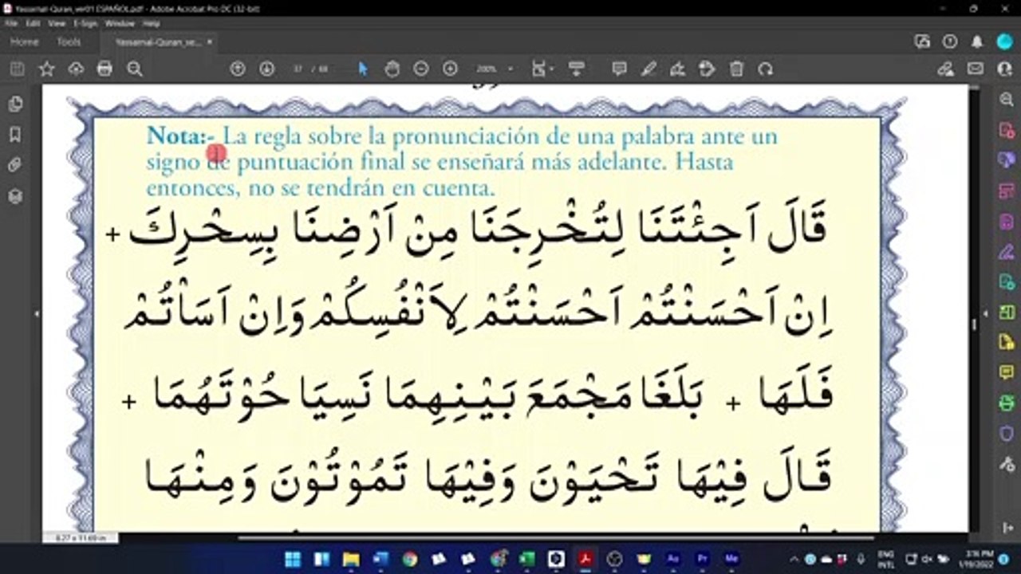Image resolution: width=1021 pixels, height=574 pixels.
Task: Open Google Chrome from taskbar
Action: point(409,559)
